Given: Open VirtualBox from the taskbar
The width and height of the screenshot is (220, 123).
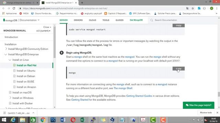Looking at the screenshot, I should pos(112,120).
